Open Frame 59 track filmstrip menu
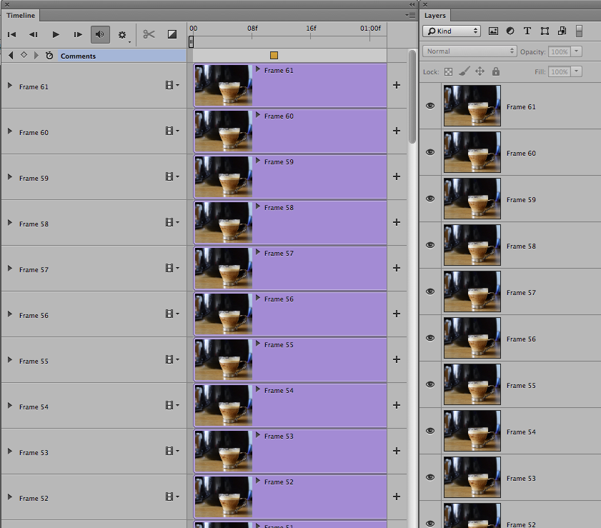Image resolution: width=601 pixels, height=528 pixels. [172, 176]
